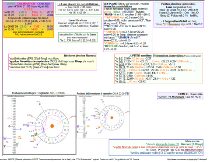Click the orange Sun in the 15 septembre chart
This screenshot has height=162, width=210.
(x=52, y=126)
